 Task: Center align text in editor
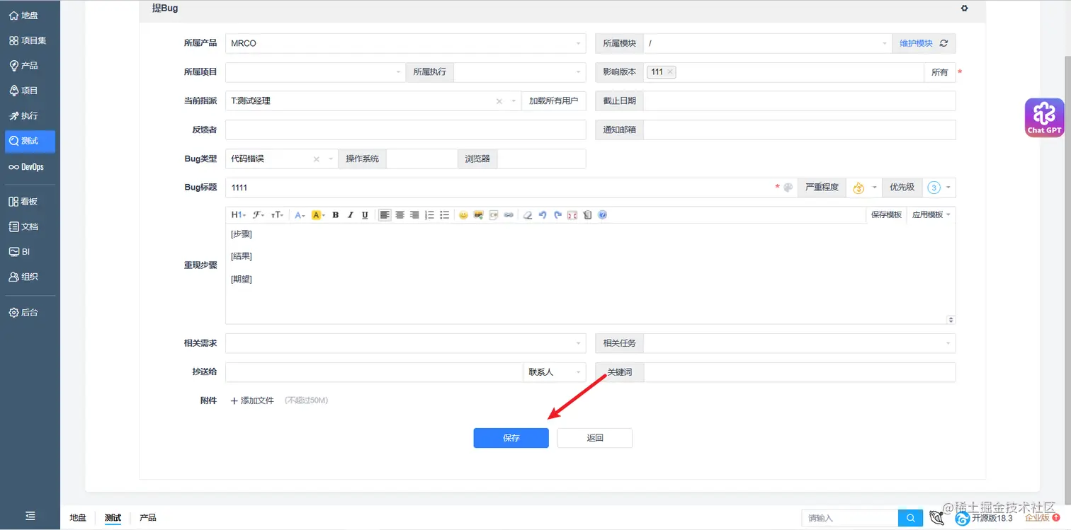(x=399, y=215)
